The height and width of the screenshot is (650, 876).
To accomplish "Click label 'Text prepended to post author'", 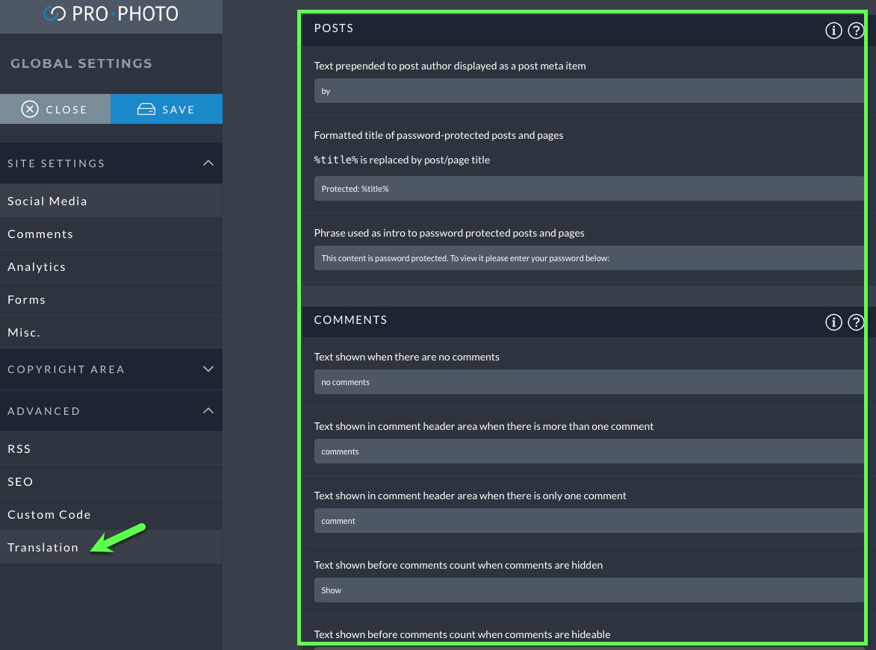I will tap(450, 66).
